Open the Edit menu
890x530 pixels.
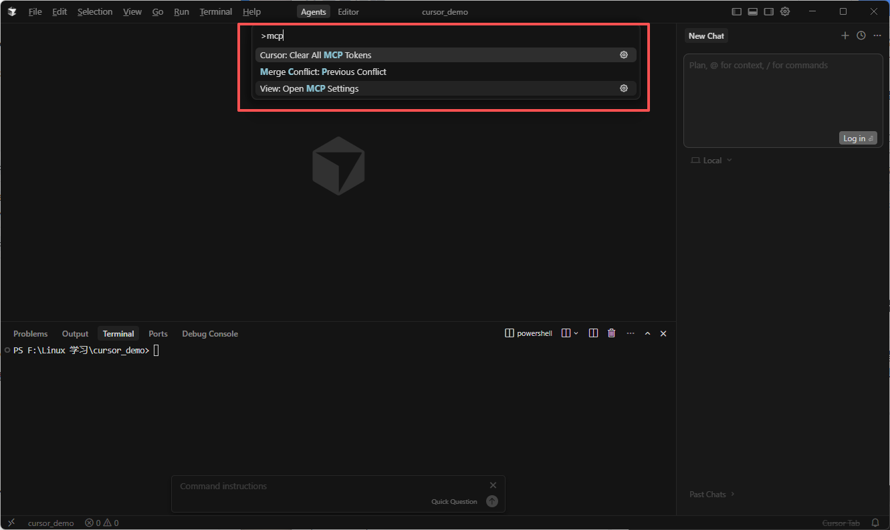pyautogui.click(x=60, y=12)
